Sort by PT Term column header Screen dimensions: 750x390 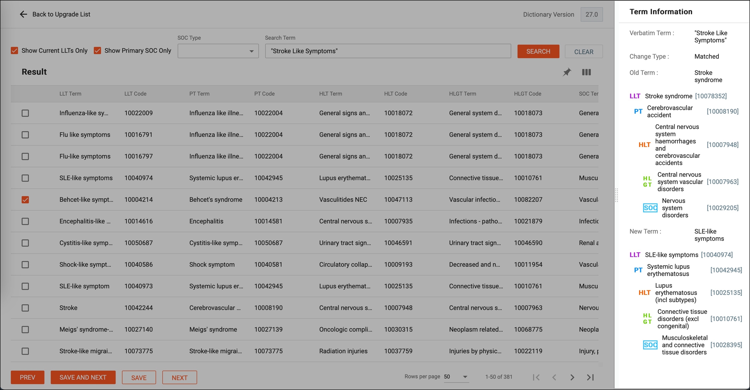click(199, 94)
